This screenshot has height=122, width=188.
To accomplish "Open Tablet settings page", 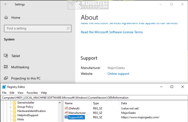I will tap(16, 56).
